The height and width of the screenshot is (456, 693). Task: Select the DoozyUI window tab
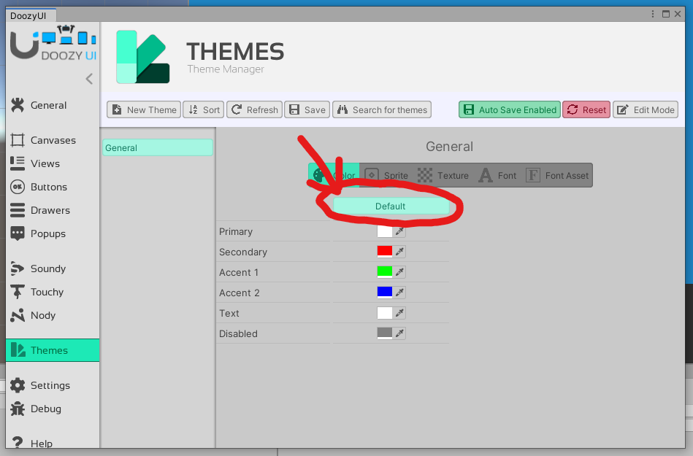tap(31, 15)
